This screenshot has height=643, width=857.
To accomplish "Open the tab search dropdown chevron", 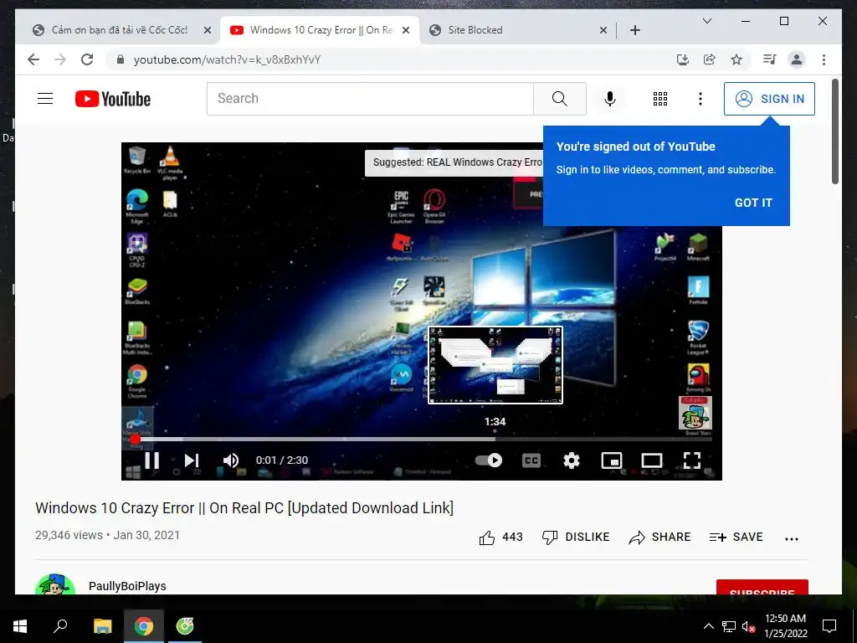I will [x=706, y=21].
